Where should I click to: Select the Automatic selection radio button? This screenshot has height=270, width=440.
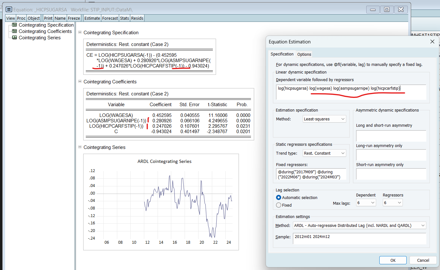(x=279, y=197)
